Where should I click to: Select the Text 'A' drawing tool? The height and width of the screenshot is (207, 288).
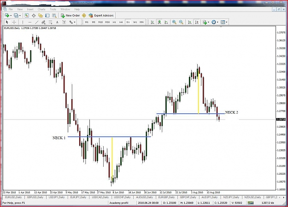[x=57, y=22]
